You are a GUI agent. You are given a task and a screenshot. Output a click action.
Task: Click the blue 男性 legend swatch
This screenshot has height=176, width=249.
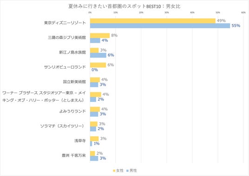[x=127, y=171]
